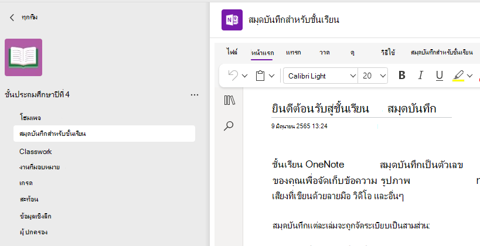Toggle Italic formatting
This screenshot has height=246, width=480.
tap(421, 76)
